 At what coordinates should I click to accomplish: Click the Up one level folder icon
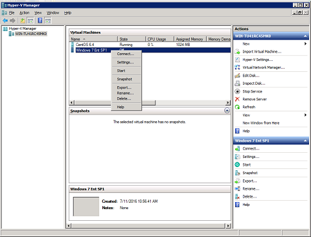(23, 21)
